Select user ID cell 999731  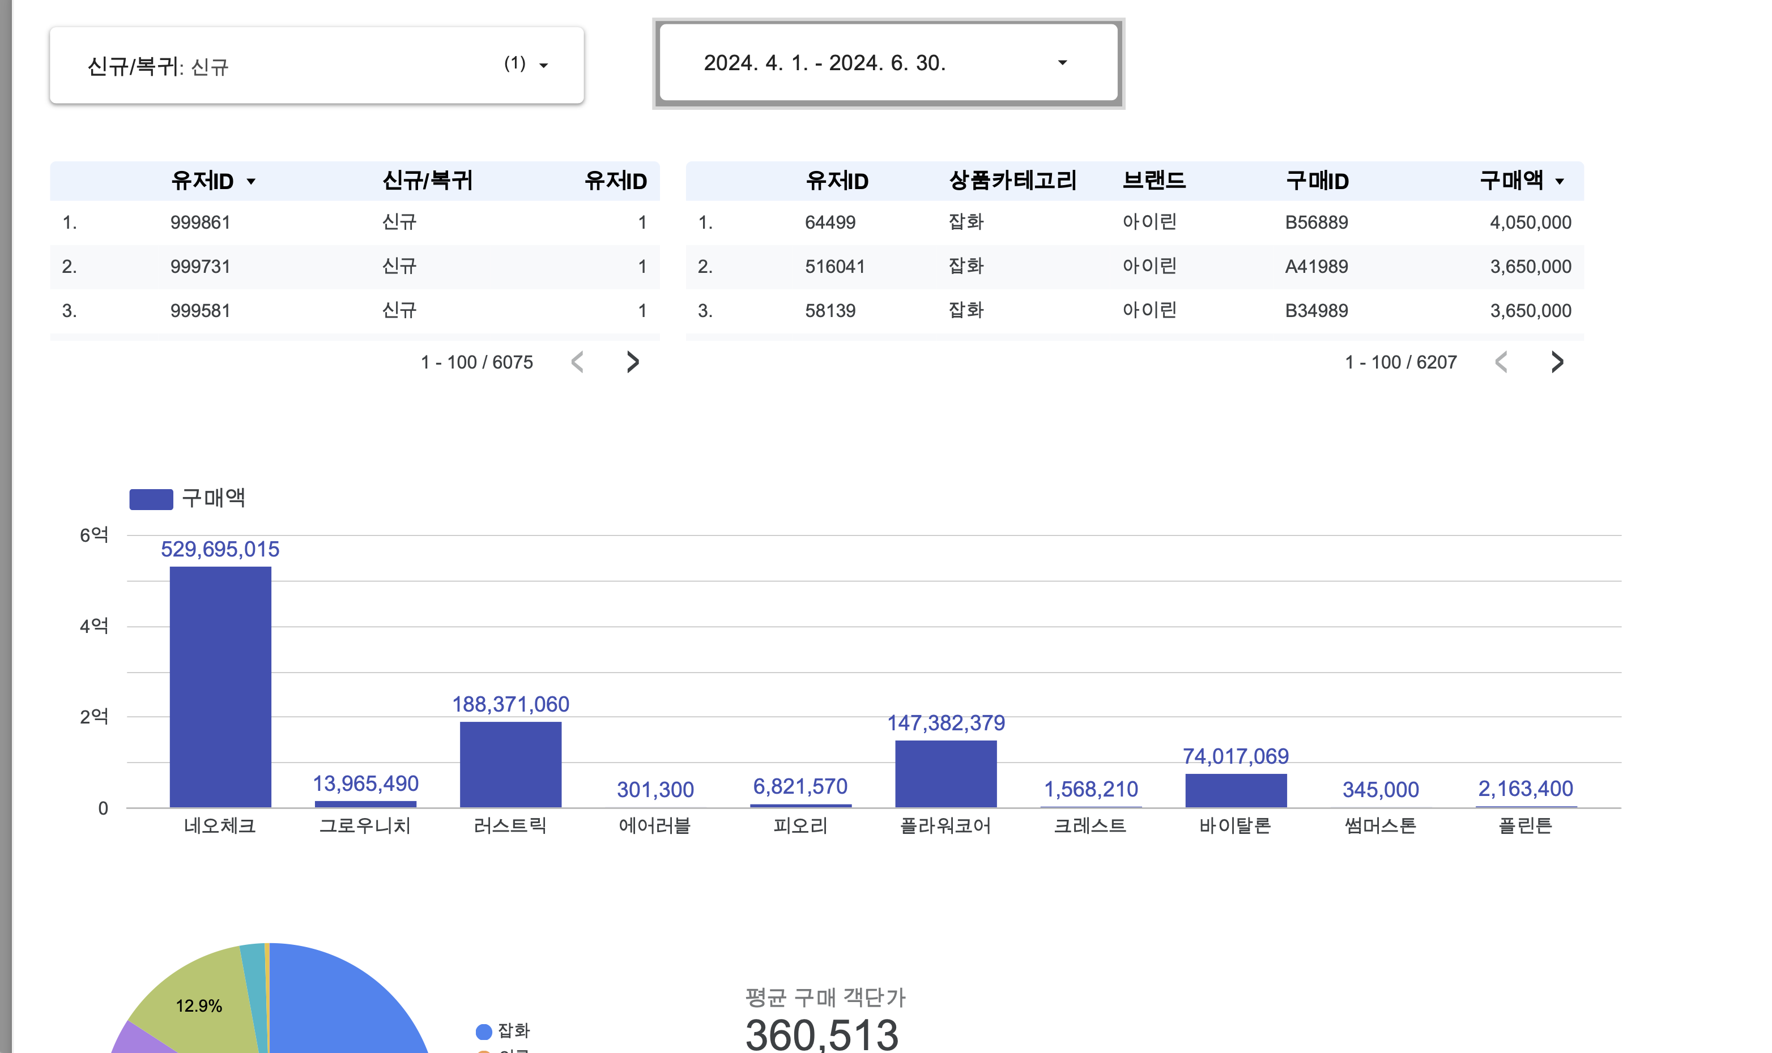coord(200,267)
